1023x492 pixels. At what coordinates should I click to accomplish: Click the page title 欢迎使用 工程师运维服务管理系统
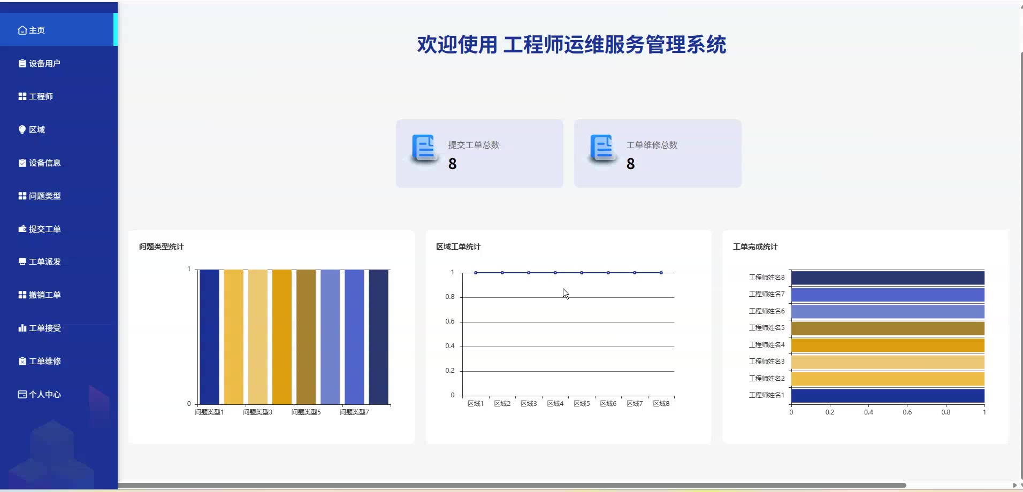(x=571, y=44)
